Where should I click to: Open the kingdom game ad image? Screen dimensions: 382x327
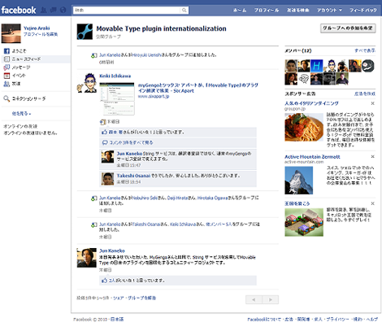point(304,222)
